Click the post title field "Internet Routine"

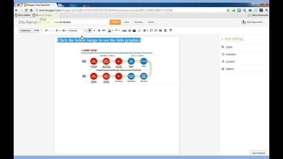81,22
